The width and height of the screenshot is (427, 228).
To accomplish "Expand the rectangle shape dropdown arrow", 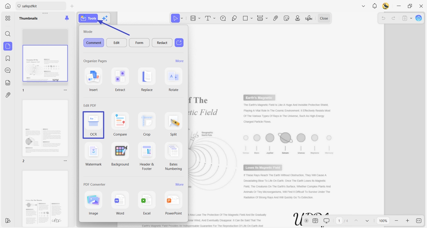I will tap(252, 18).
